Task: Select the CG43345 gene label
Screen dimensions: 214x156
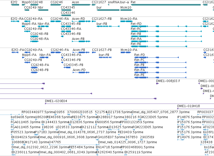Action: pyautogui.click(x=68, y=7)
